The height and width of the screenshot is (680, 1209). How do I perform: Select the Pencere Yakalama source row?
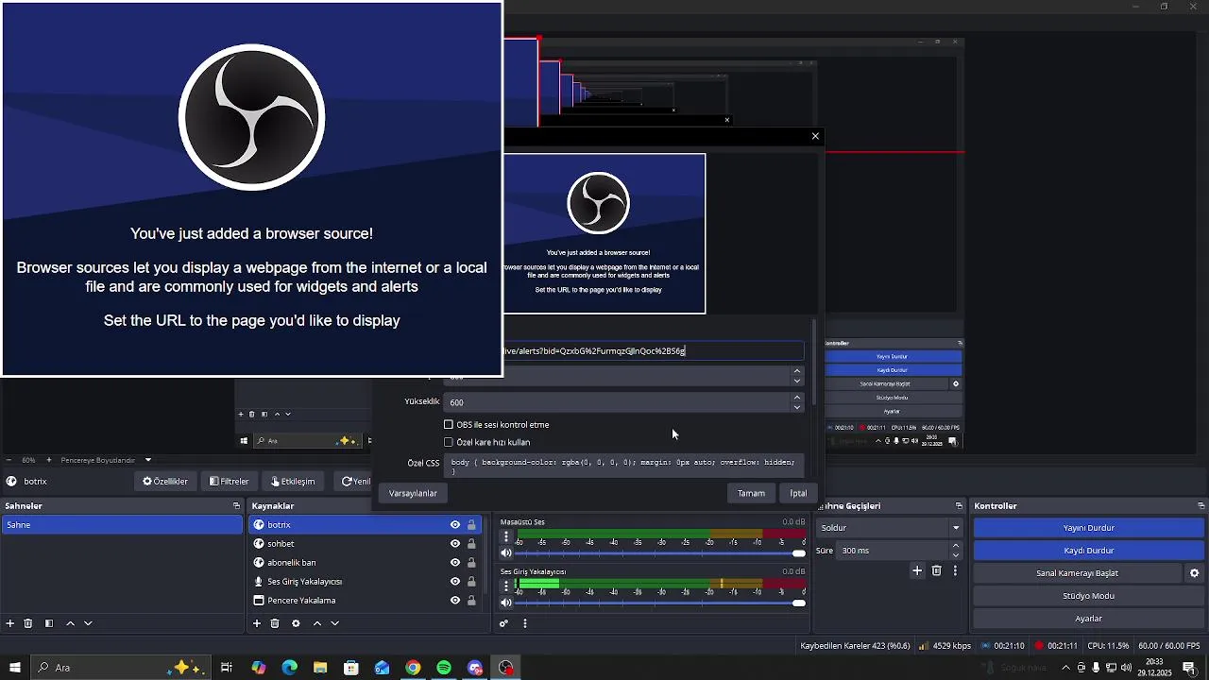pyautogui.click(x=366, y=601)
